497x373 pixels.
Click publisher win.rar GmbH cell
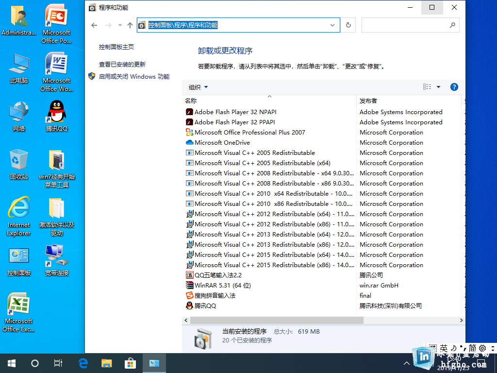tap(379, 286)
